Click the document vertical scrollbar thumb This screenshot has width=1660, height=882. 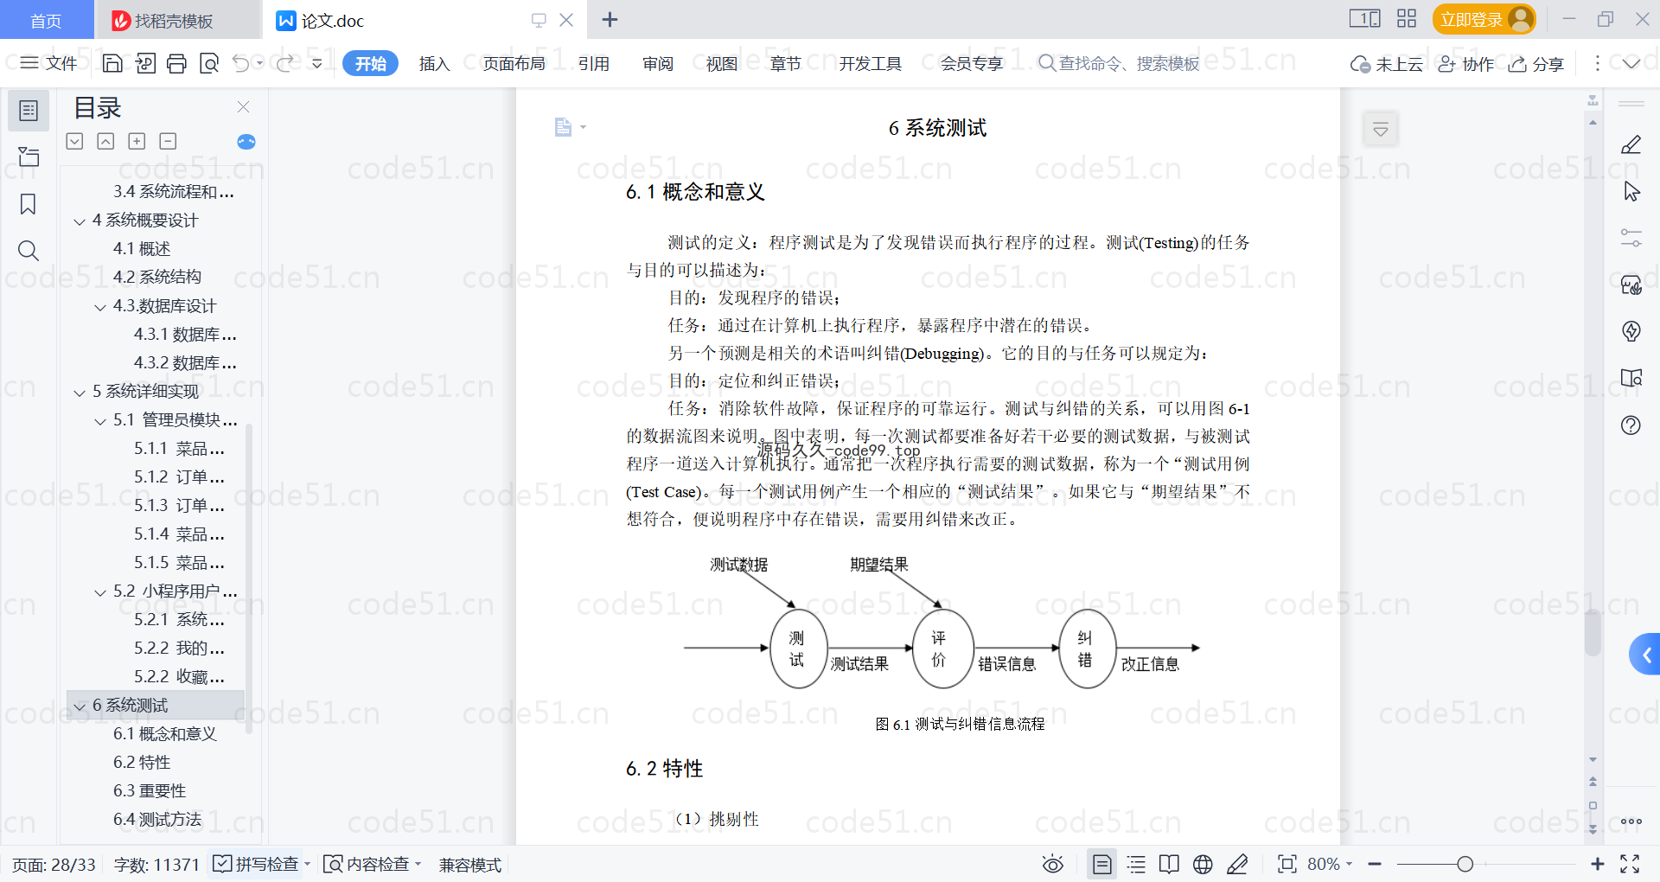coord(1593,633)
